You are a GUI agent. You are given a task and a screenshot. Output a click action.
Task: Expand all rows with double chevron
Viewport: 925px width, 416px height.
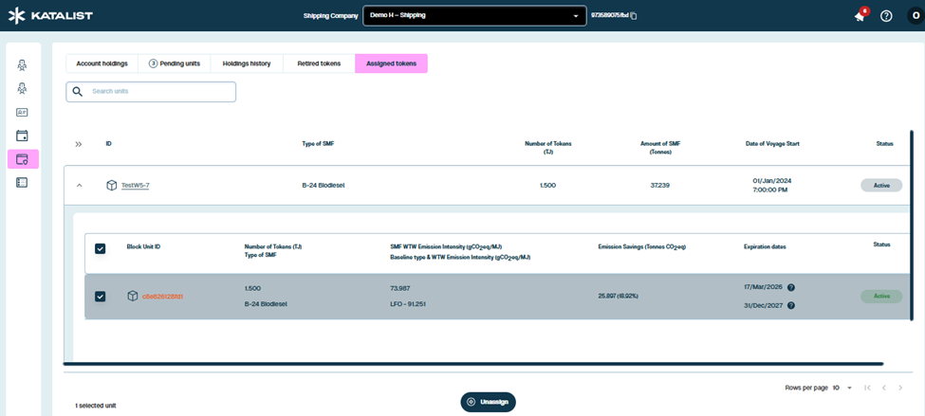tap(79, 144)
